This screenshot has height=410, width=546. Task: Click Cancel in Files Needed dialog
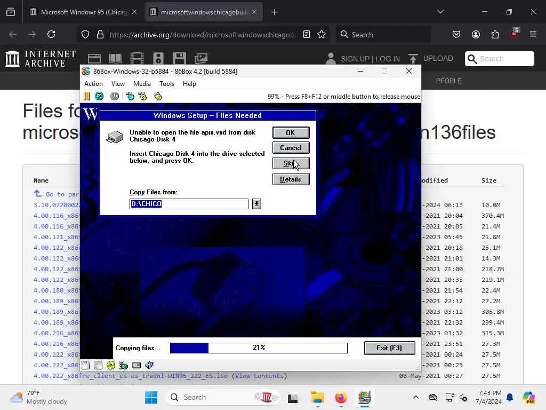291,148
